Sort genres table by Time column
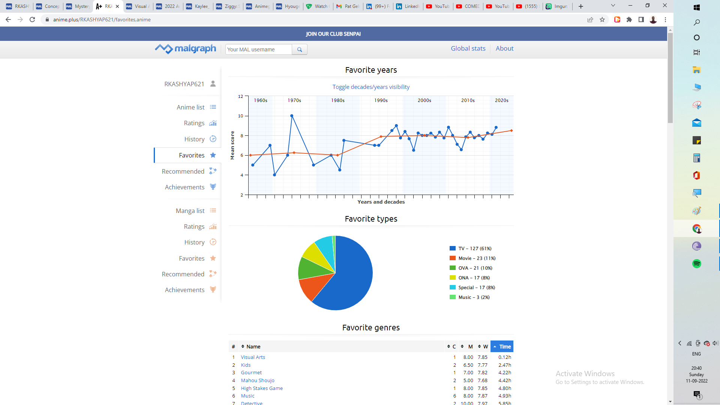This screenshot has height=405, width=720. (x=502, y=346)
